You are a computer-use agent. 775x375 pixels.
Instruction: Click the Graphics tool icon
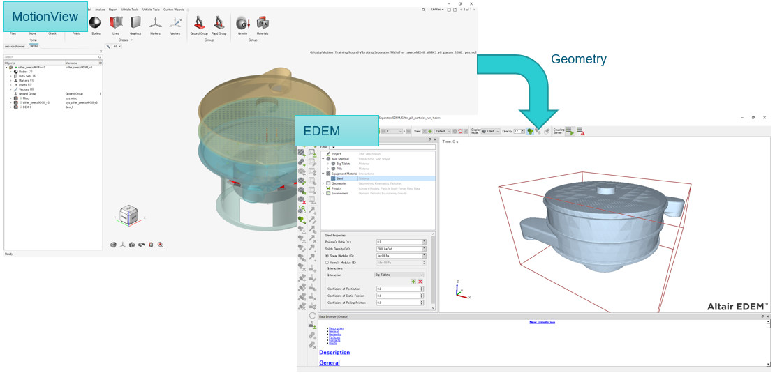tap(135, 24)
